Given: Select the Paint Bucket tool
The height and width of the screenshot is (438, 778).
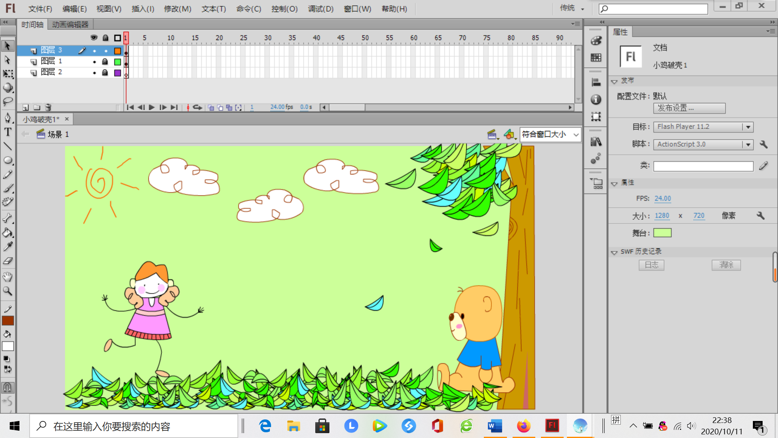Looking at the screenshot, I should pyautogui.click(x=7, y=233).
